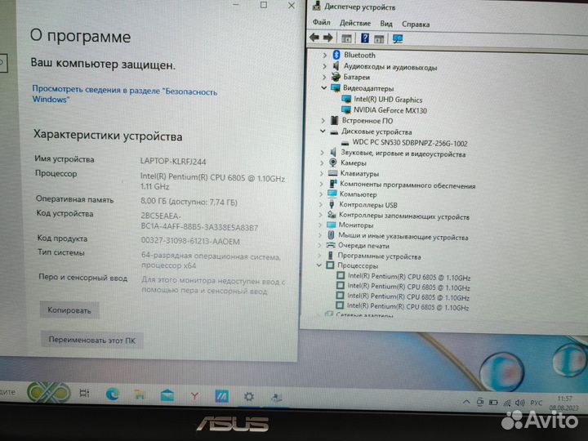The height and width of the screenshot is (441, 588).
Task: Expand the Клавиатуры category
Action: click(322, 174)
